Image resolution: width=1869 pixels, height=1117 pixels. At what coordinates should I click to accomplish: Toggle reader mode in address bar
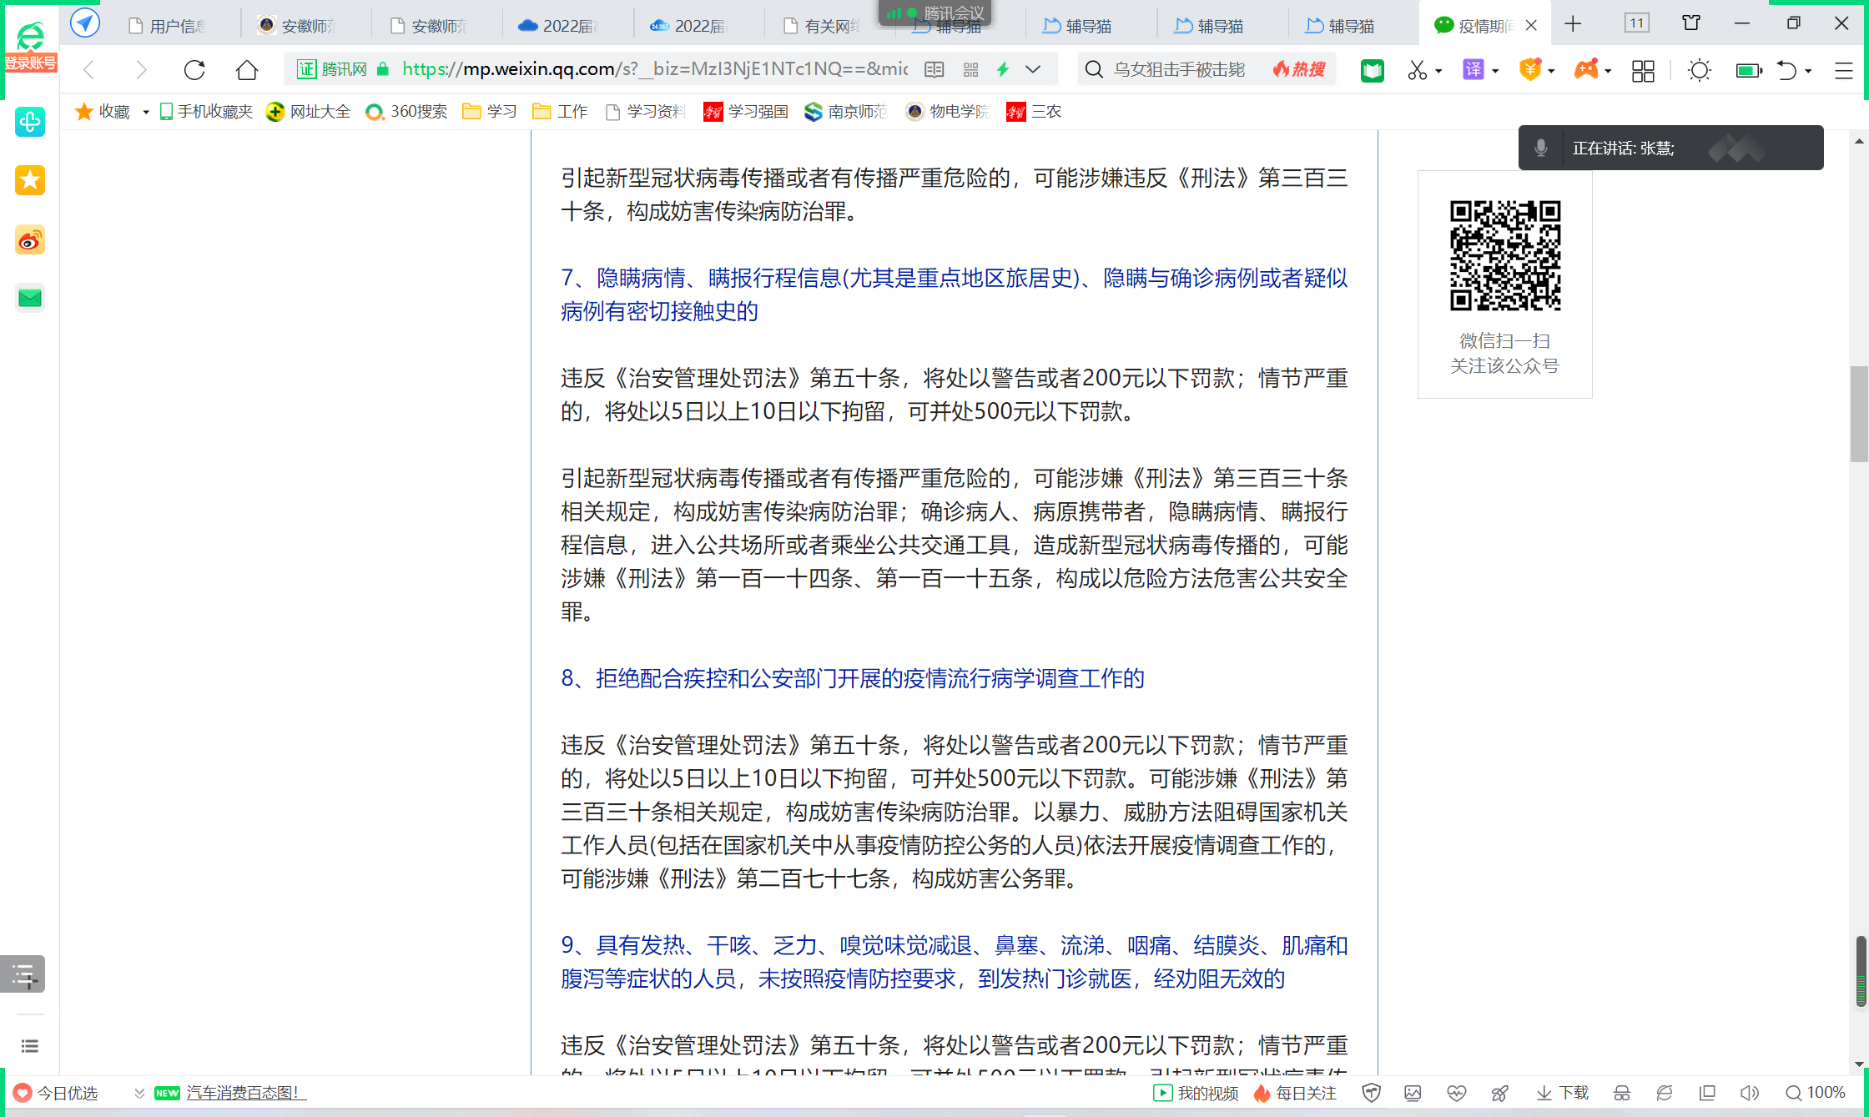[x=934, y=70]
